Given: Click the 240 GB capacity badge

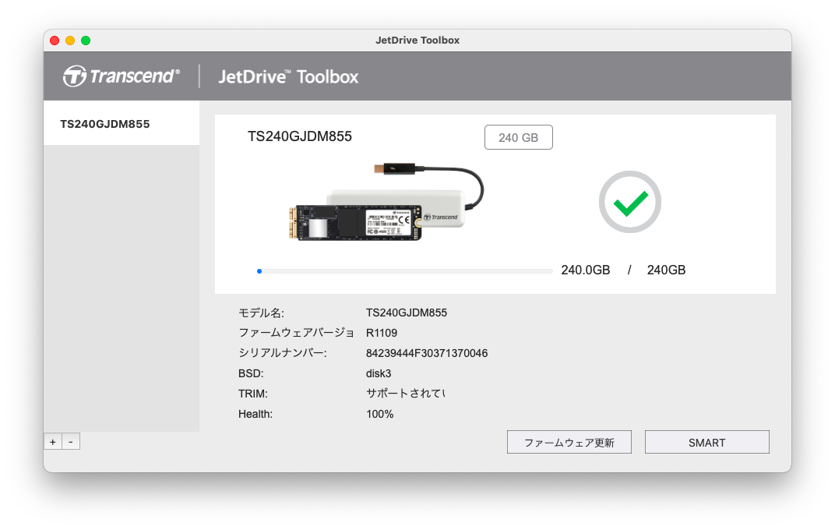Looking at the screenshot, I should (519, 137).
